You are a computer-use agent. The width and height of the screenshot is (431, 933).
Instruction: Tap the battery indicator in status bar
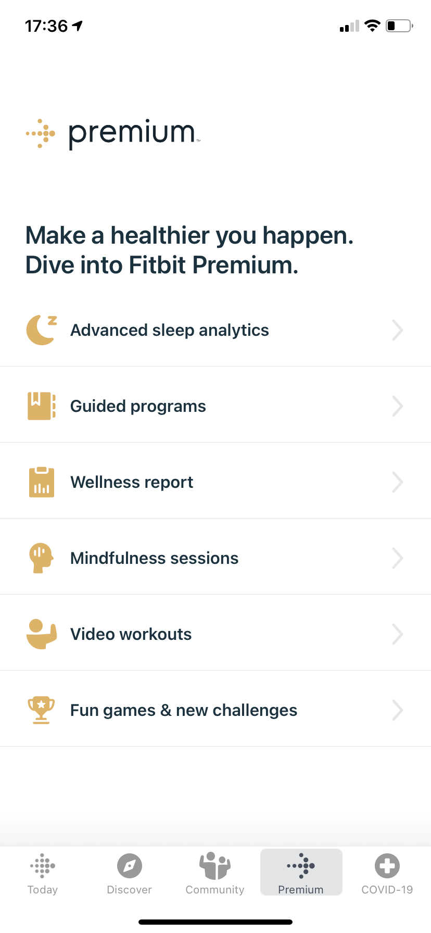click(x=399, y=26)
